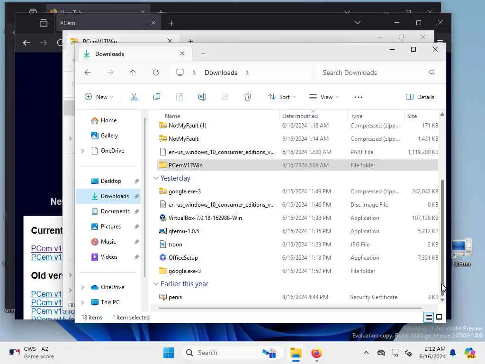This screenshot has height=364, width=485.
Task: Click the PC monitor icon in the address bar
Action: (x=180, y=73)
